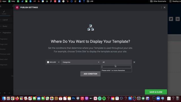This screenshot has height=102, width=181.
Task: Open Finder from the dock
Action: (x=4, y=98)
